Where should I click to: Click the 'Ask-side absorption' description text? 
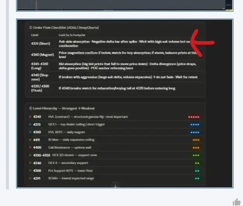(x=124, y=44)
